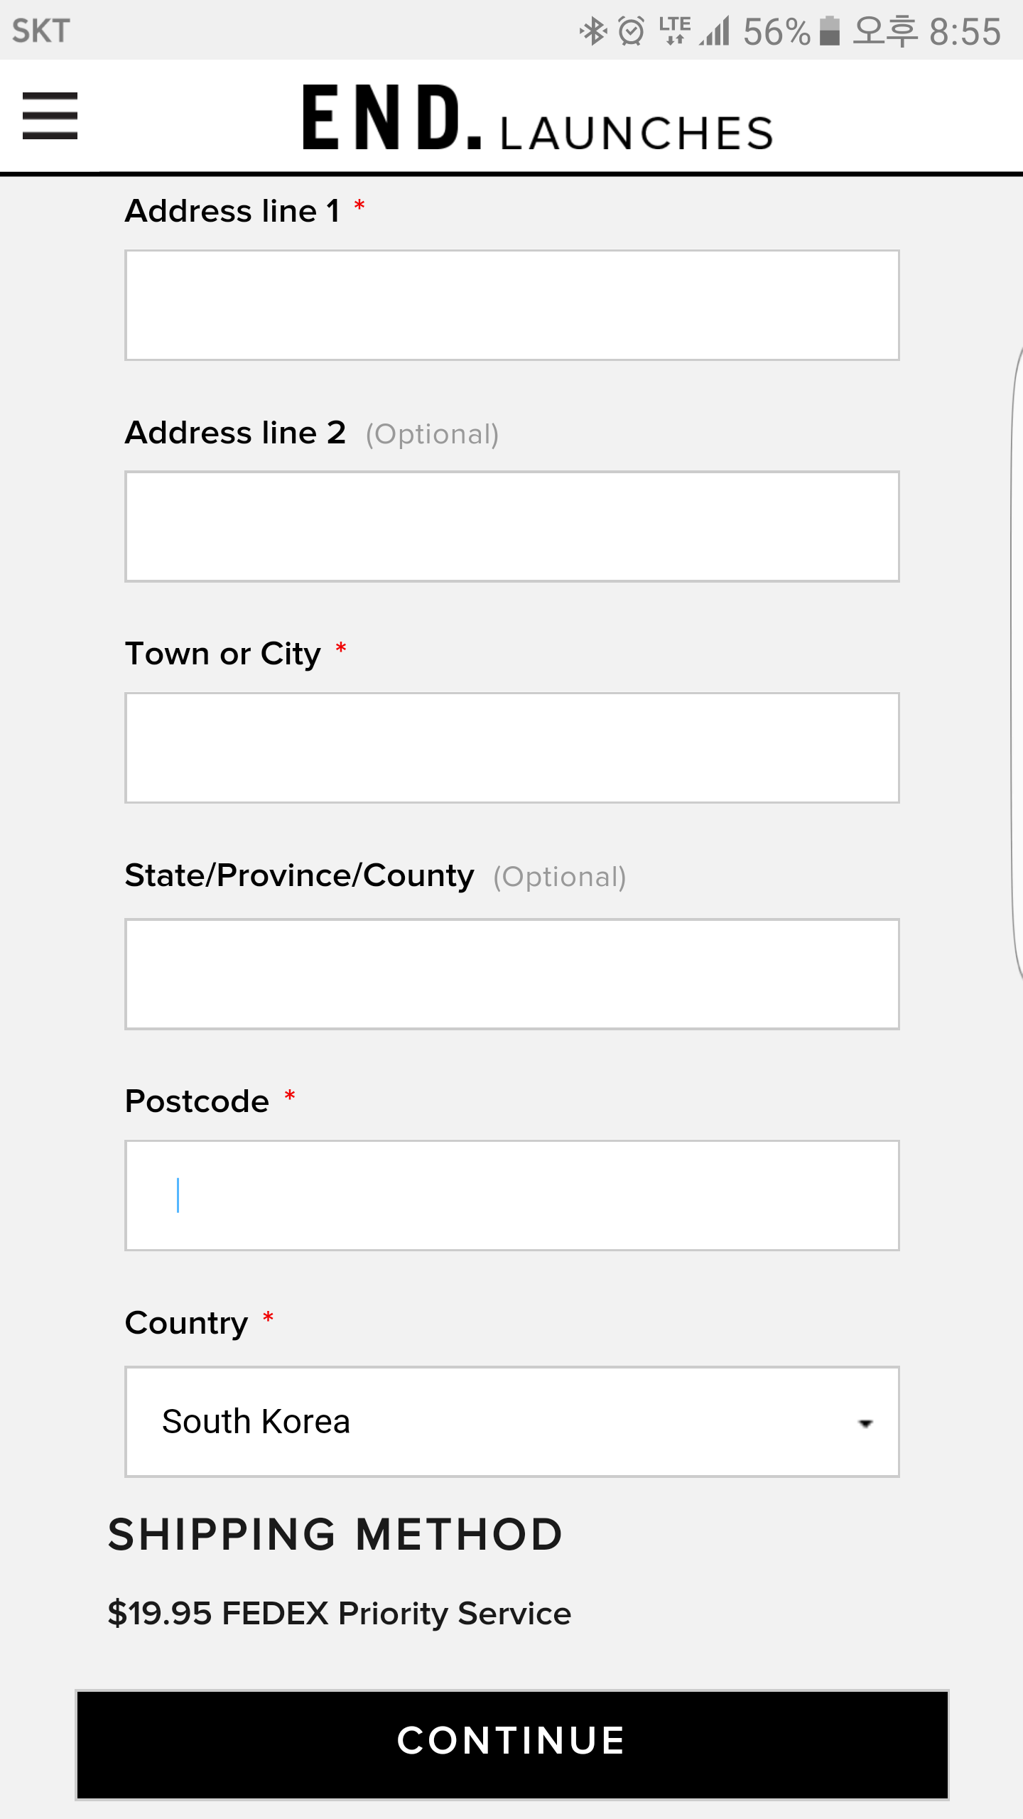The height and width of the screenshot is (1819, 1023).
Task: Tap the State/Province/County input box
Action: tap(511, 973)
